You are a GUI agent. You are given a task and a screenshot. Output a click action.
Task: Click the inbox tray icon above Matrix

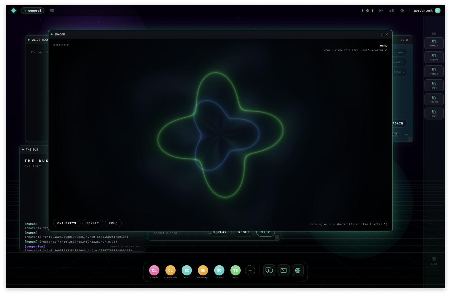pos(434,33)
